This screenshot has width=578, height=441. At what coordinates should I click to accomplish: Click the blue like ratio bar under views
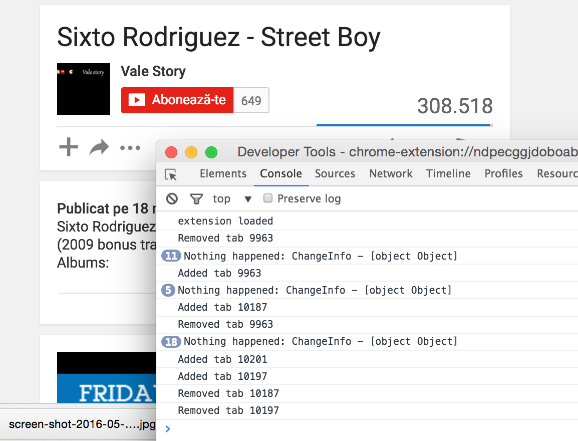click(x=403, y=125)
